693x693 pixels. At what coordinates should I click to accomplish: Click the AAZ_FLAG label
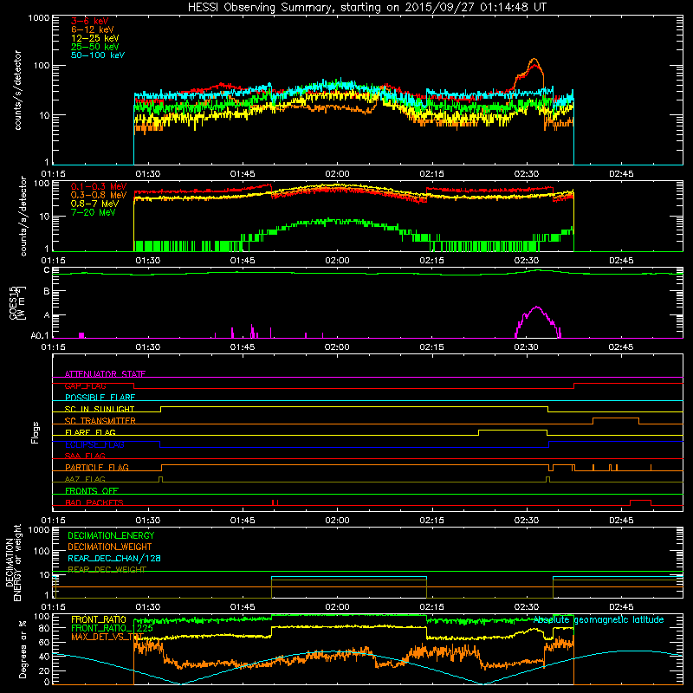point(85,479)
